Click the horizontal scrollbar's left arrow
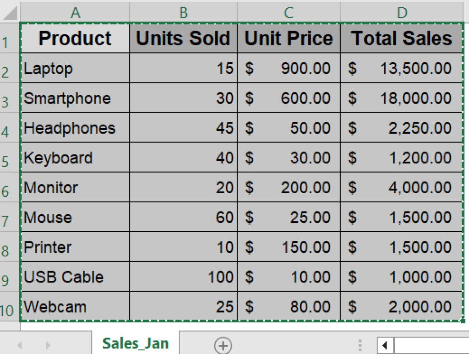 (x=385, y=344)
